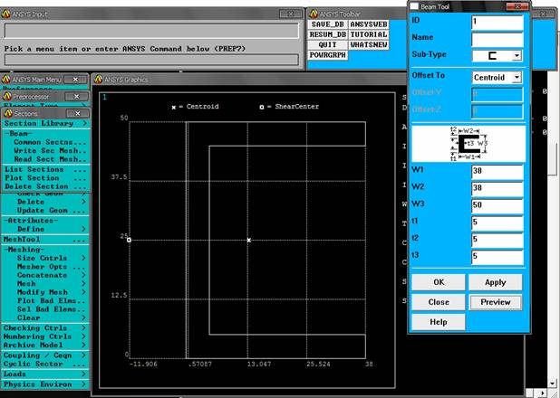Open List Sections menu item
This screenshot has height=398, width=560.
click(45, 169)
